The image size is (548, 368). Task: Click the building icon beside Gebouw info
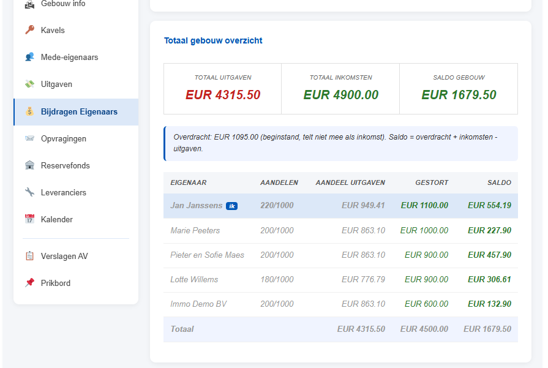coord(30,4)
